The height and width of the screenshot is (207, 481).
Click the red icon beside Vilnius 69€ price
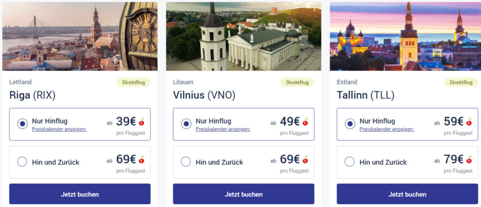[x=306, y=160]
